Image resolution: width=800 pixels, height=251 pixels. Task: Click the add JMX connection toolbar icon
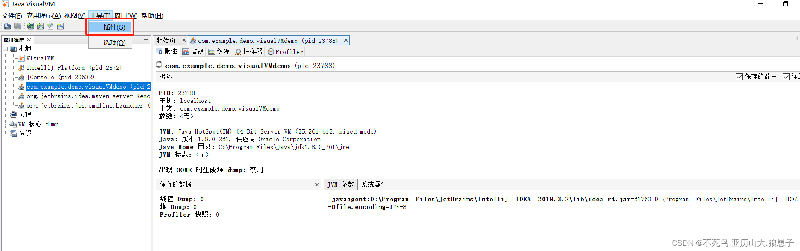pos(40,26)
